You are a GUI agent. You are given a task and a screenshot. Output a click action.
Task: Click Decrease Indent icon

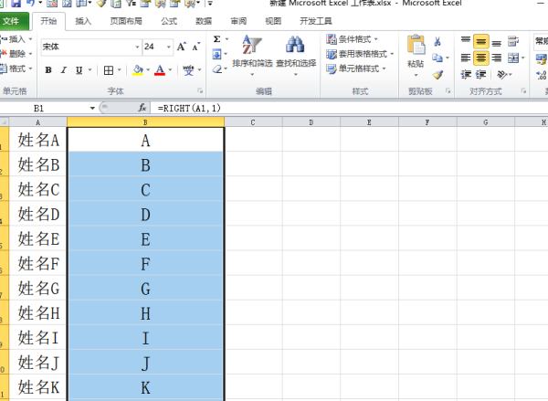pos(466,74)
